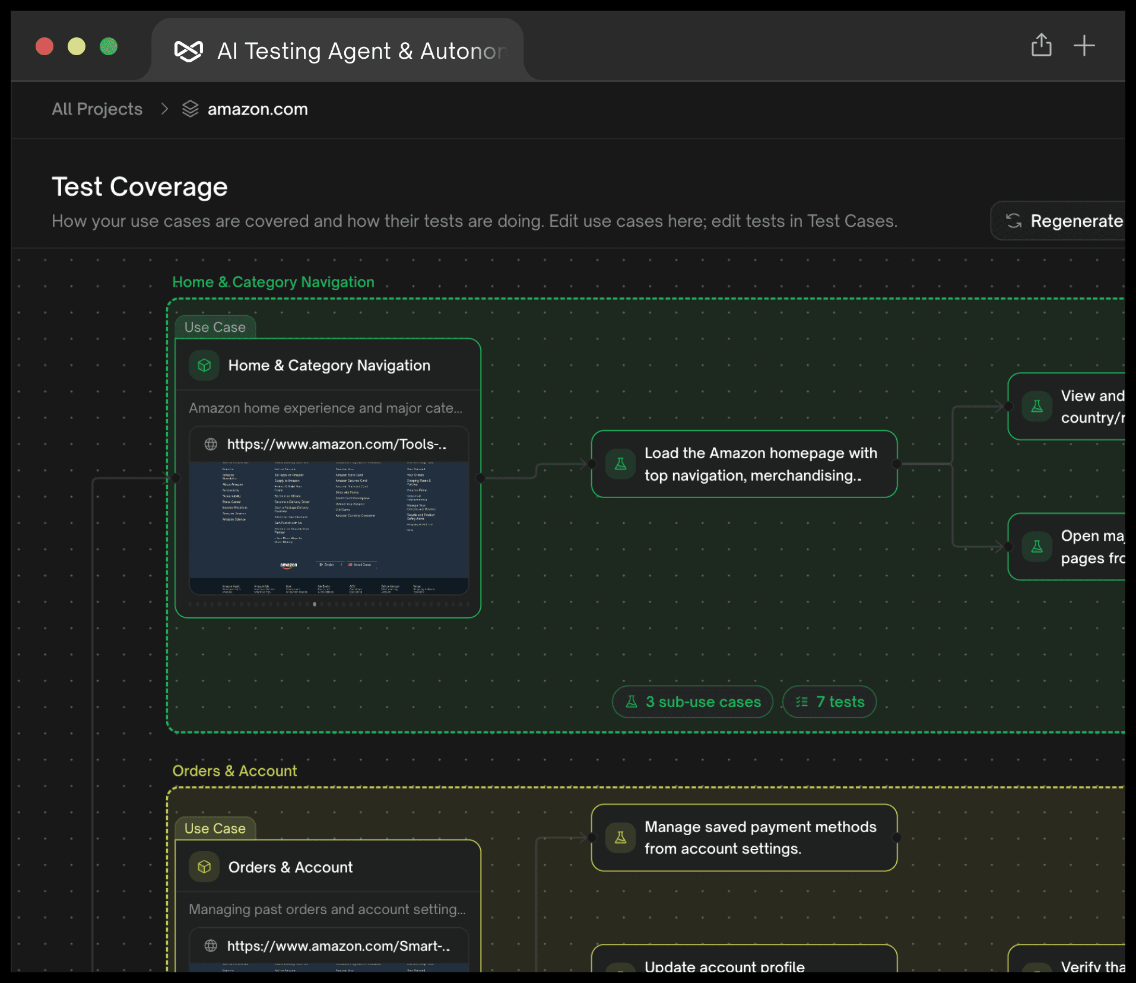Open the https://www.amazon.com/Tools link
This screenshot has width=1136, height=983.
click(x=337, y=444)
